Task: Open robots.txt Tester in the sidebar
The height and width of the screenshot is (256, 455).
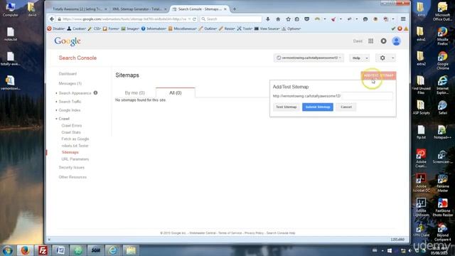Action: 75,146
